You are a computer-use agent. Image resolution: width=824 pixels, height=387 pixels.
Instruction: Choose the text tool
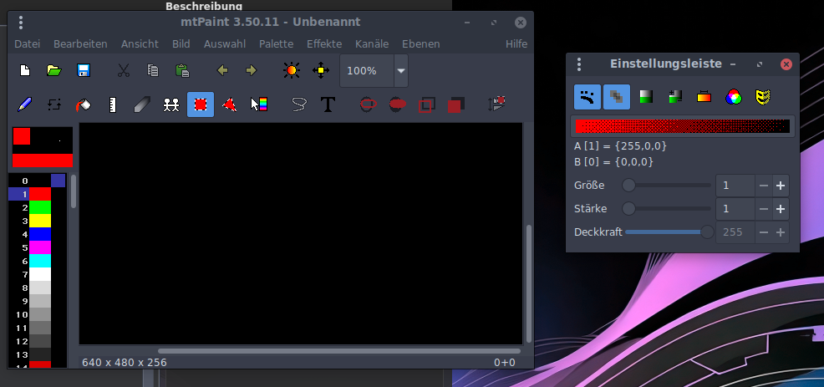pos(328,104)
